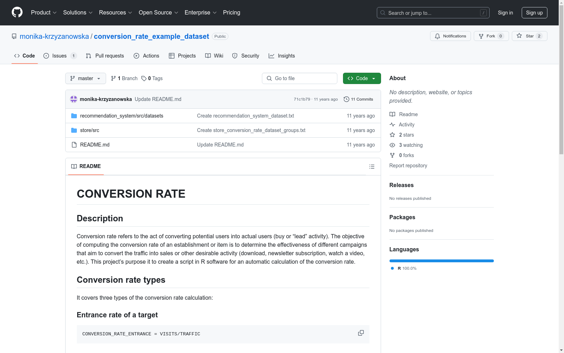
Task: Click the README outline list icon
Action: point(372,167)
